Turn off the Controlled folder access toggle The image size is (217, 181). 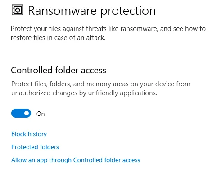click(x=21, y=113)
